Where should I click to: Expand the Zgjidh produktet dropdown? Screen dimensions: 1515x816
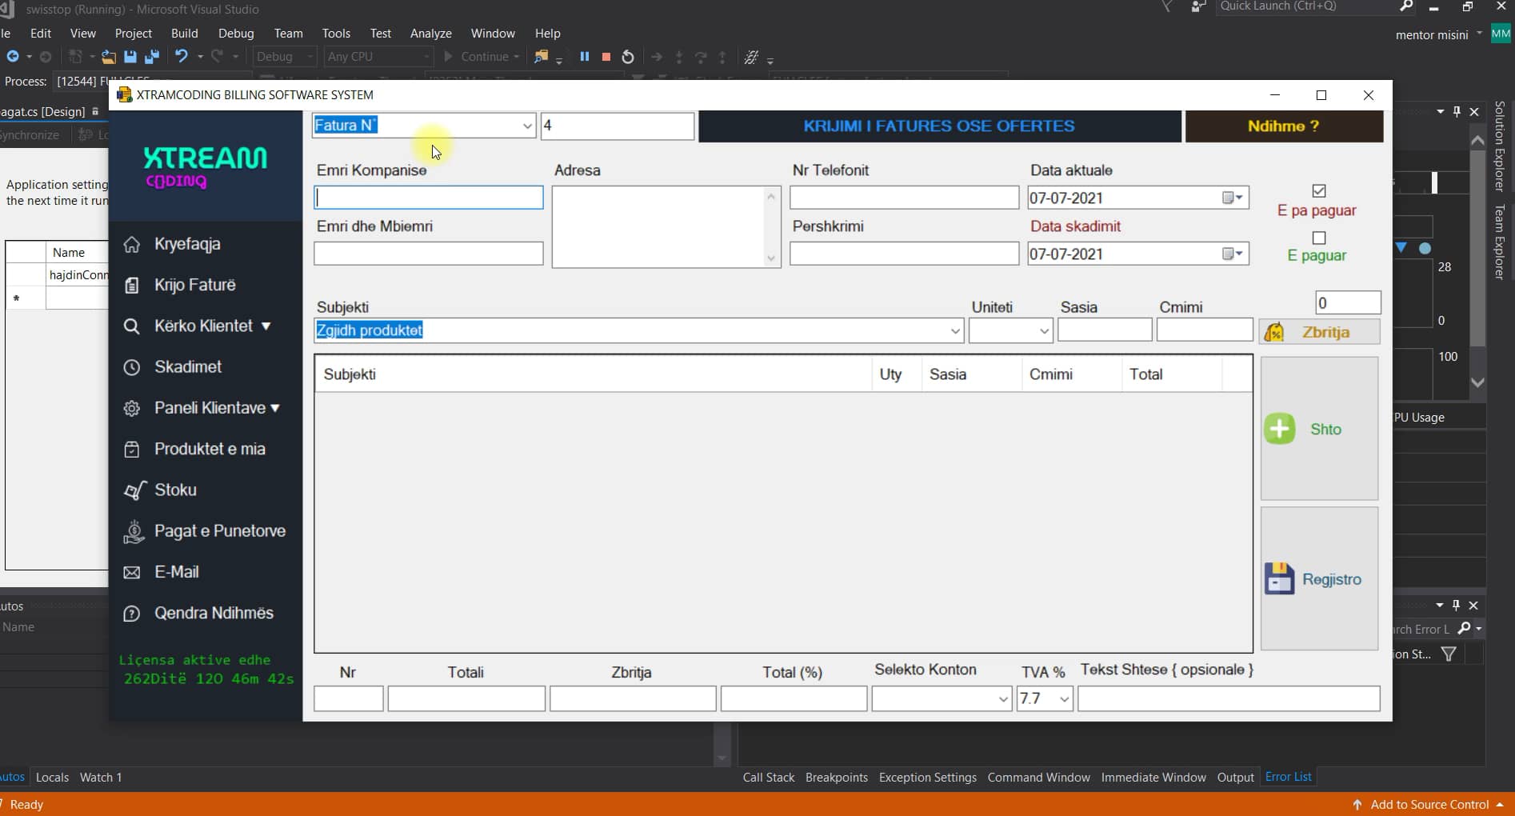pyautogui.click(x=954, y=330)
